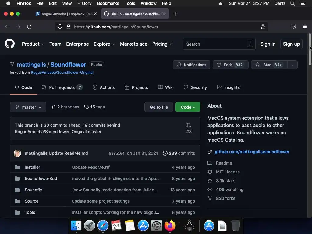This screenshot has height=234, width=312.
Task: Click the eject icon in menu bar
Action: (x=220, y=3)
